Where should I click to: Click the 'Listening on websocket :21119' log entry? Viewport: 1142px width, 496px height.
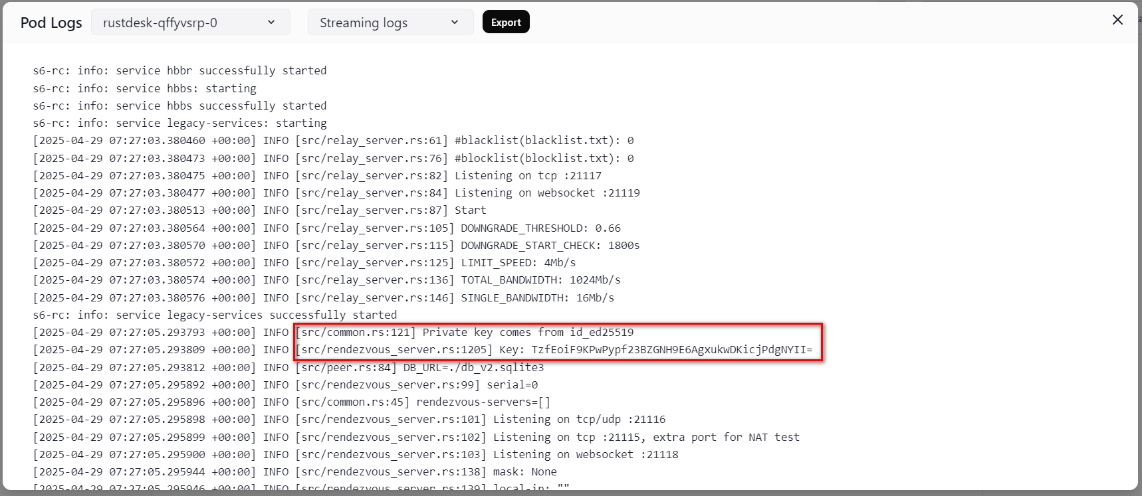(546, 193)
